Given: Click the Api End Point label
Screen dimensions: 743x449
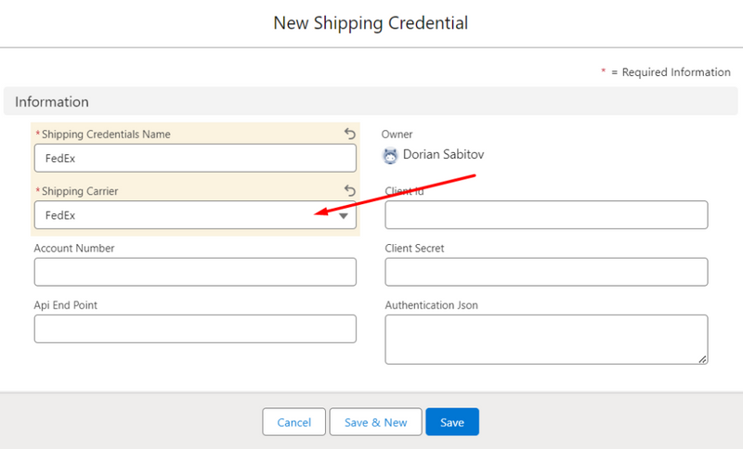Looking at the screenshot, I should click(66, 305).
